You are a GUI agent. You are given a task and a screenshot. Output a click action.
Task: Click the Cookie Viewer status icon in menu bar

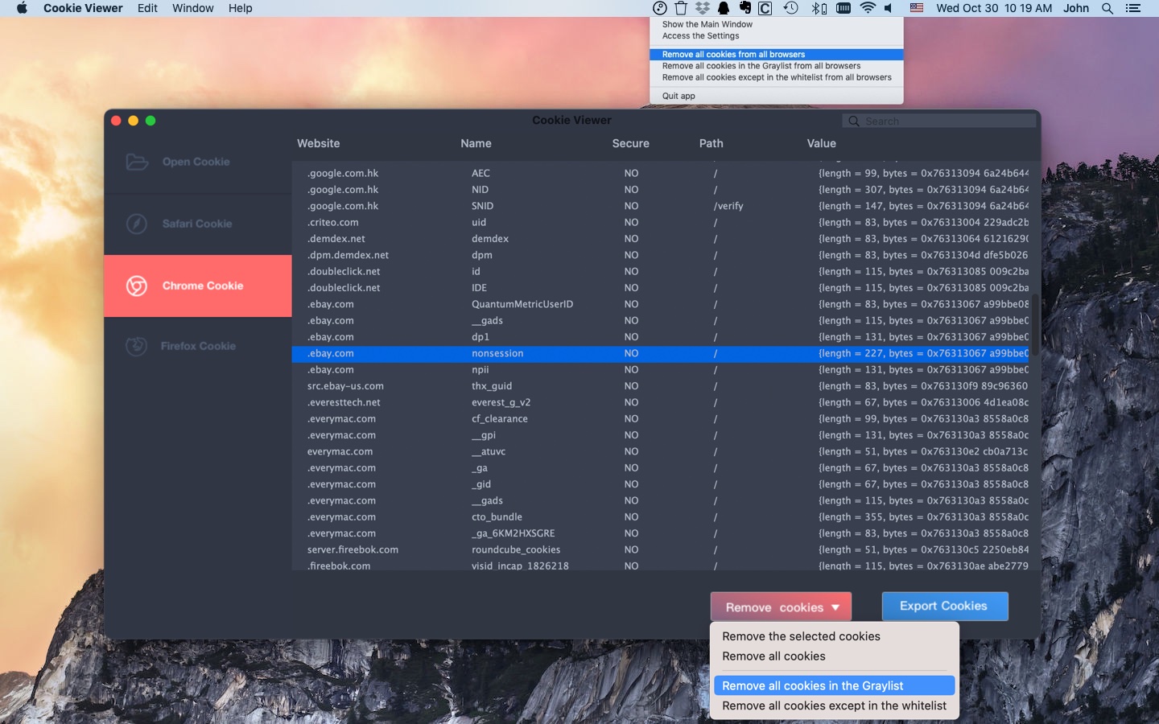(660, 8)
